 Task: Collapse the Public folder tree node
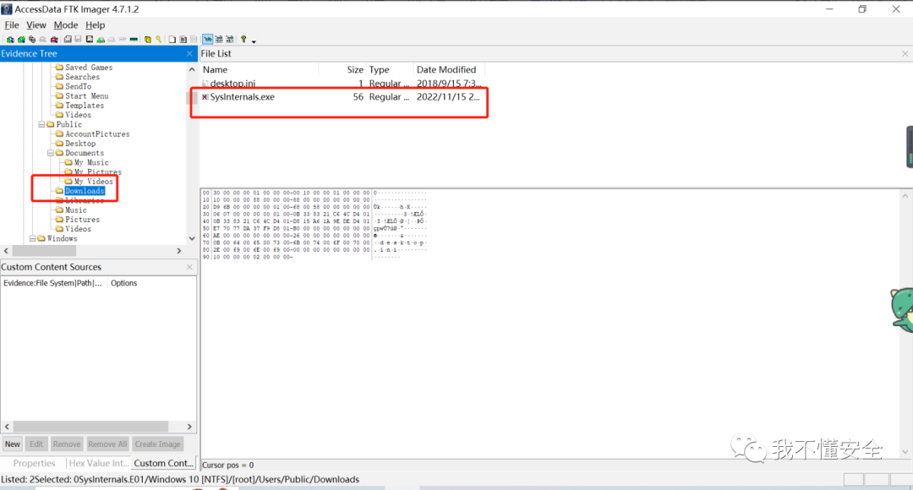(41, 124)
